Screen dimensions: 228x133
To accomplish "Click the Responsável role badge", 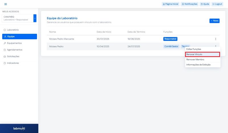I will (170, 39).
